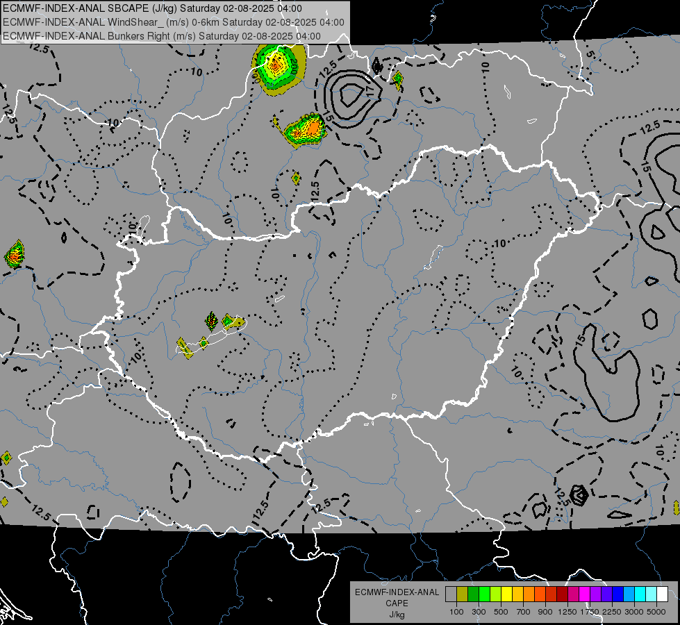The width and height of the screenshot is (680, 625).
Task: Select the dark green legend swatch
Action: coord(473,594)
